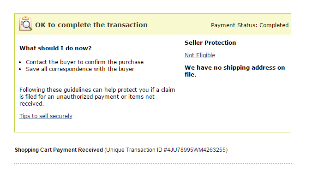This screenshot has width=324, height=173.
Task: Click the Payment Status: Completed label
Action: point(250,25)
